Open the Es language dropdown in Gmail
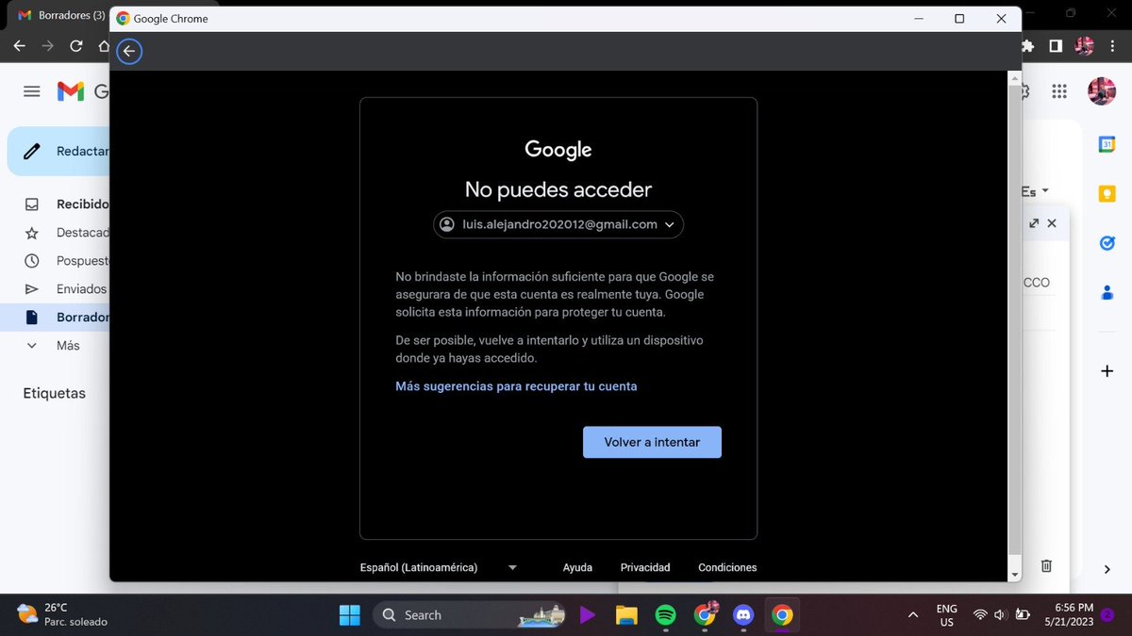 tap(1035, 191)
